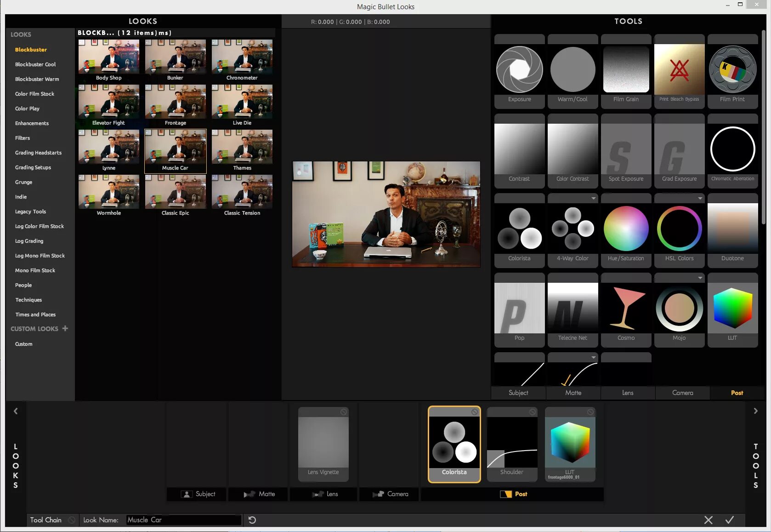Screen dimensions: 771x532
Task: Toggle vertical LOOKS drawer label
Action: (x=16, y=465)
